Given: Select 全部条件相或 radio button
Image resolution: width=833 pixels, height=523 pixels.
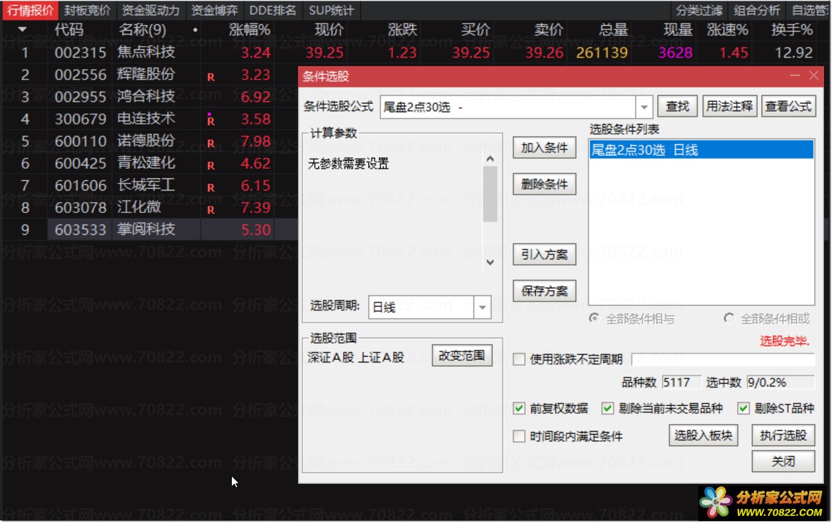Looking at the screenshot, I should 729,318.
